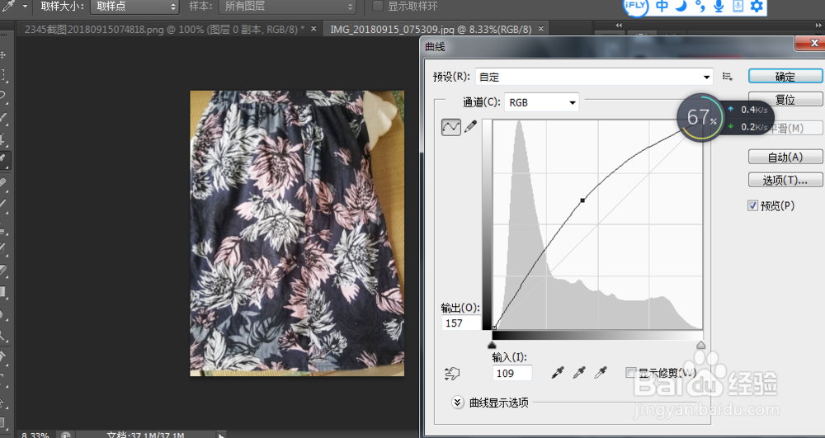The height and width of the screenshot is (438, 825).
Task: Switch to 2345截图20180915074818.png document tab
Action: tap(165, 30)
